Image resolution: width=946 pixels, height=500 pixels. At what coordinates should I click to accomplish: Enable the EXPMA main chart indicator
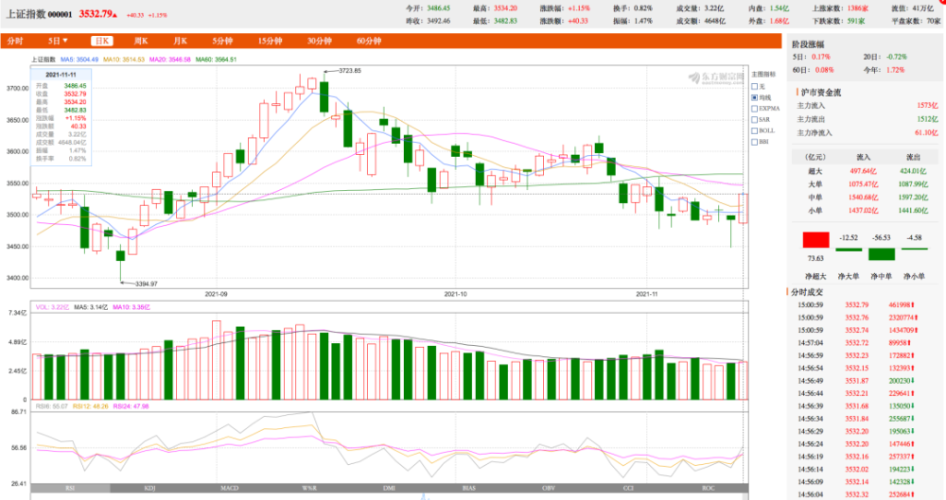754,109
